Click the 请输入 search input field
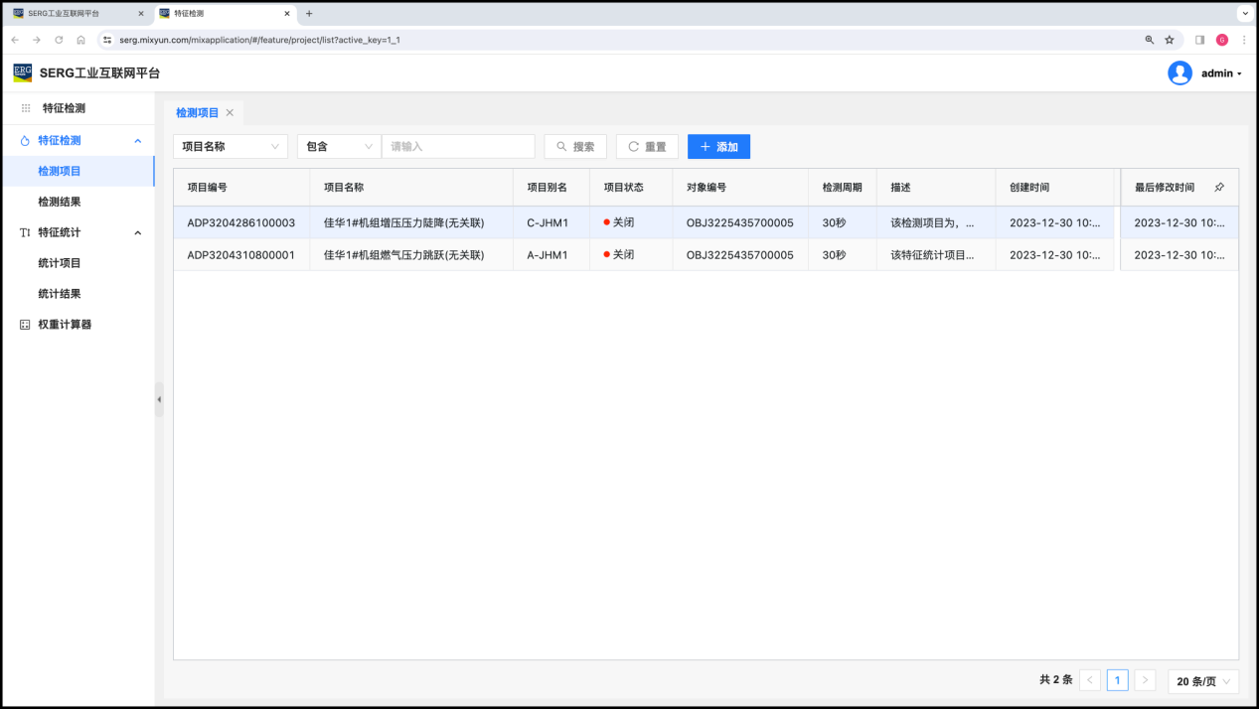Image resolution: width=1259 pixels, height=709 pixels. (458, 147)
